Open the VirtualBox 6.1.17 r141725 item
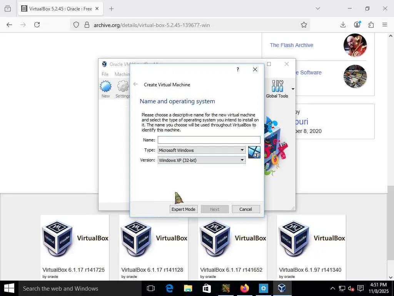Viewport: 394px width, 296px height. point(73,270)
